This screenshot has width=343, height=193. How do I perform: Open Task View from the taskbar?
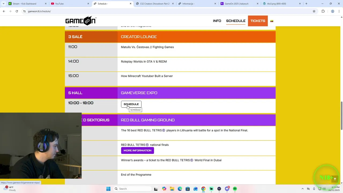[x=156, y=189]
